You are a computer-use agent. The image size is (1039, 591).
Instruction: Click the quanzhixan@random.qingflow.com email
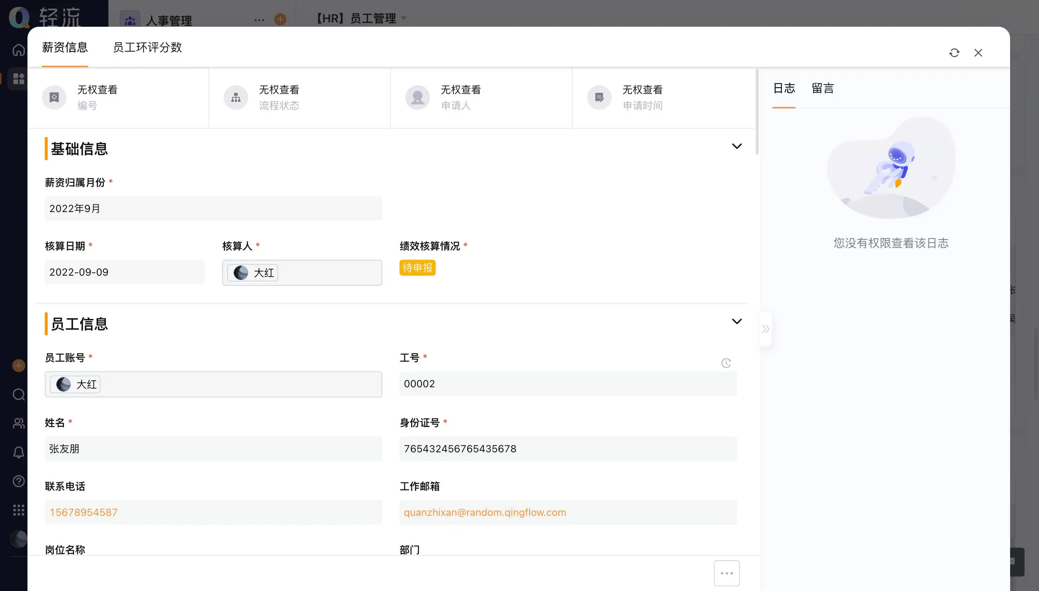point(484,512)
